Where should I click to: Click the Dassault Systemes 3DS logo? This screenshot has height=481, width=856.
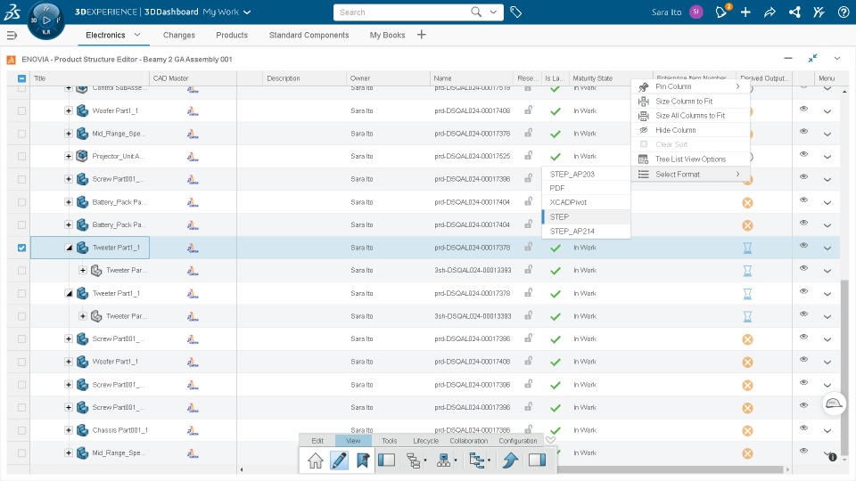coord(12,12)
